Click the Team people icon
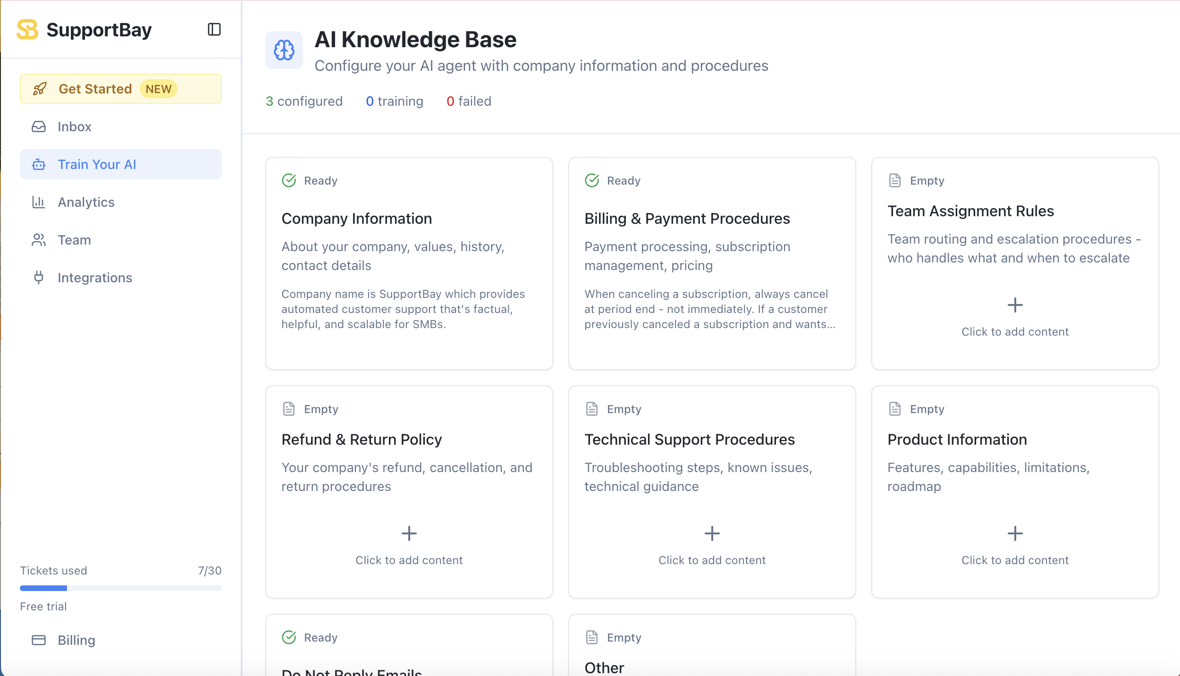1180x676 pixels. [x=39, y=240]
